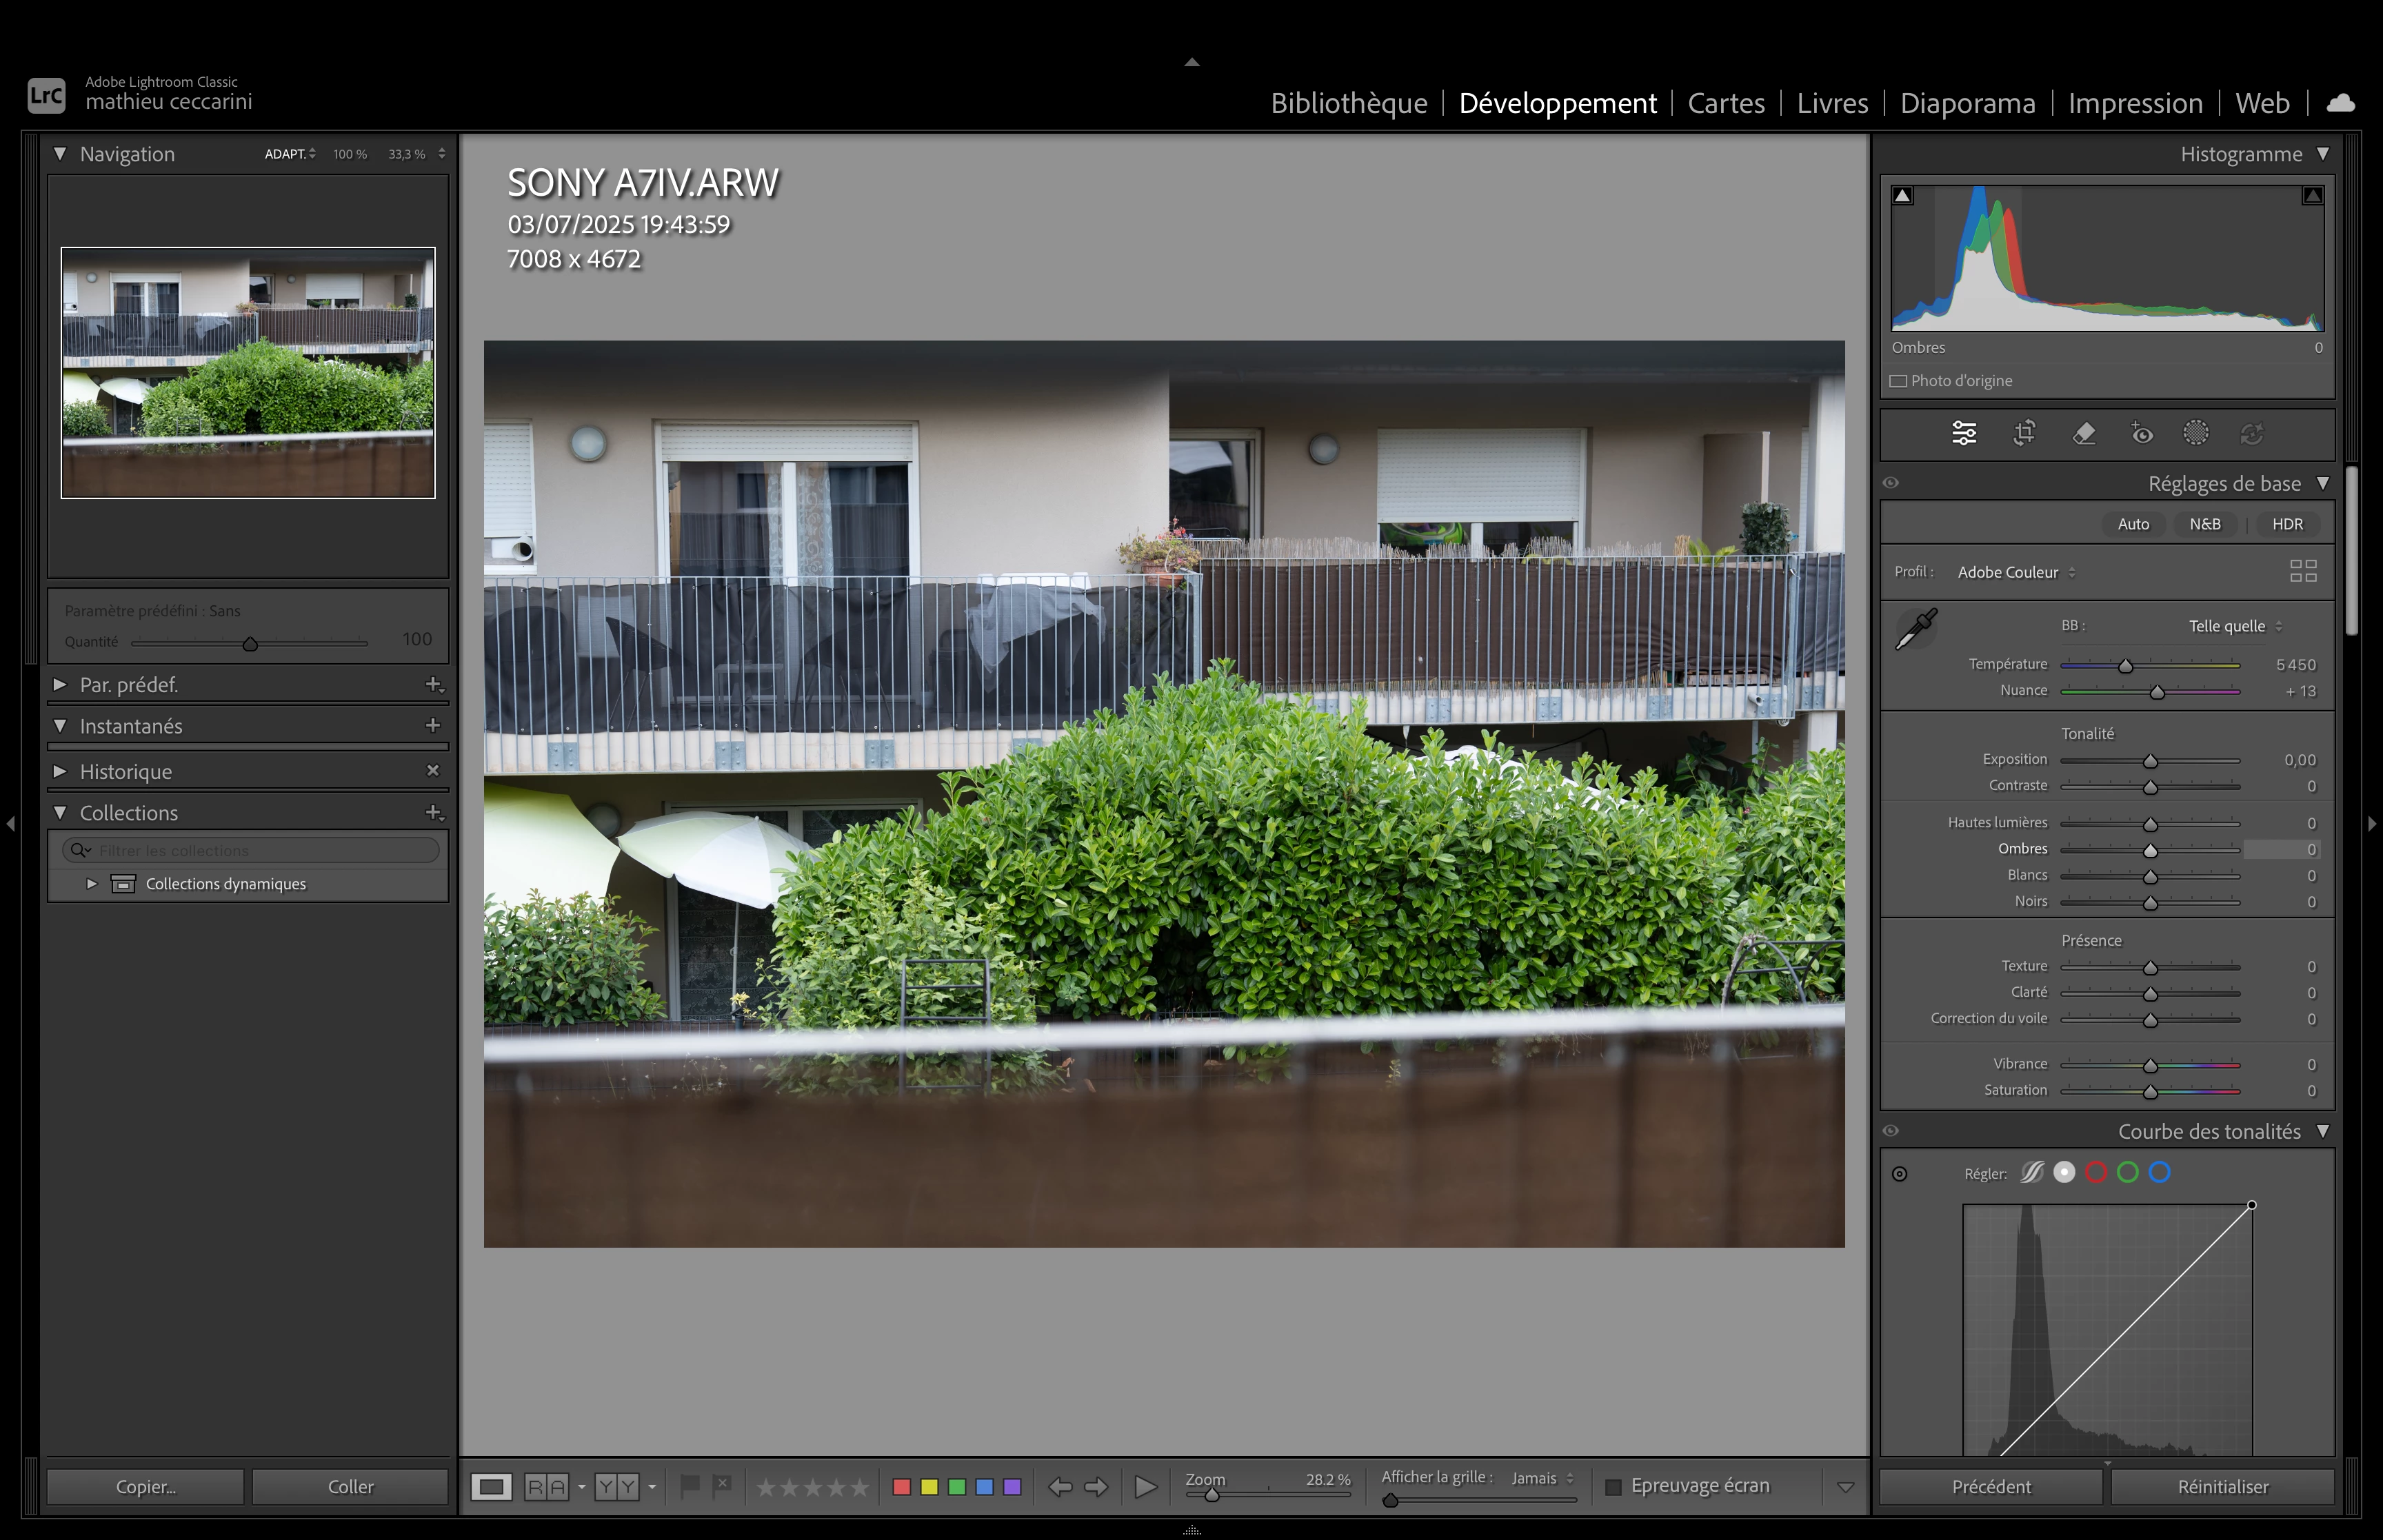Pick the White Balance eyedropper tool
This screenshot has width=2383, height=1540.
pyautogui.click(x=1916, y=629)
